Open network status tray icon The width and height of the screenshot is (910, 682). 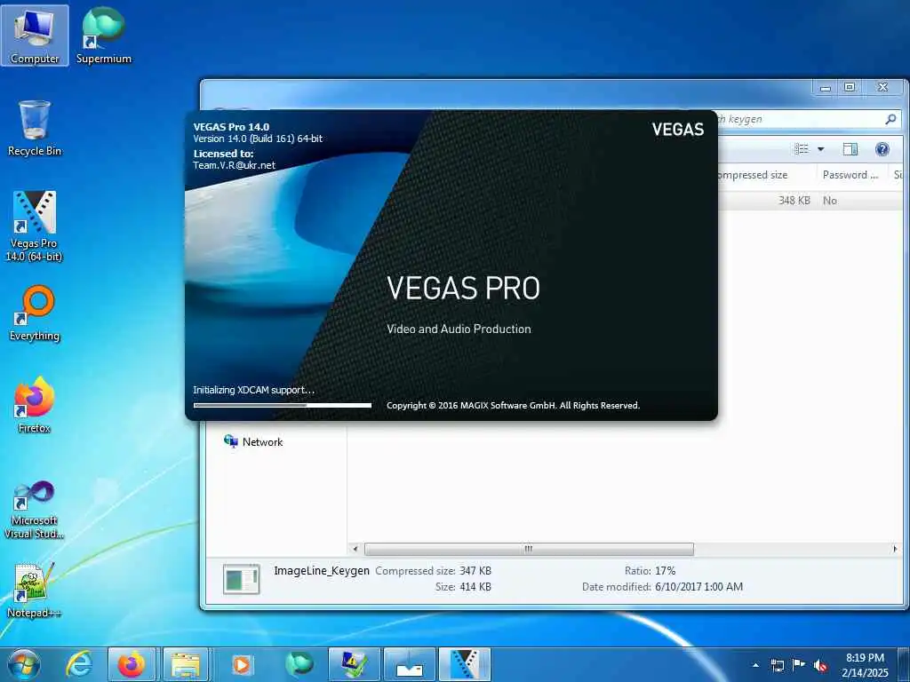point(777,665)
